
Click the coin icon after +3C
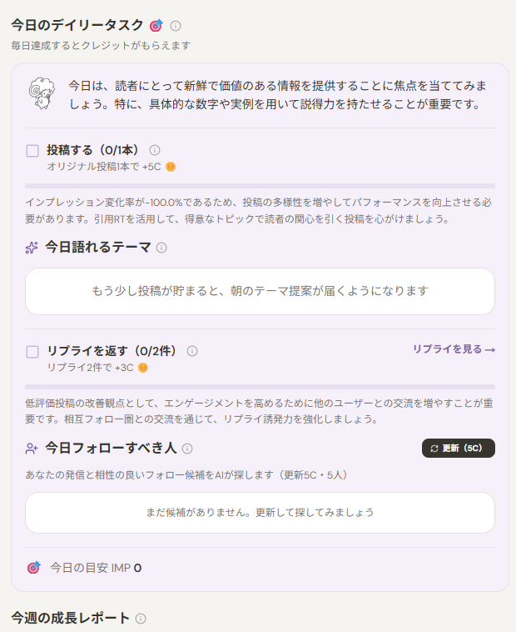pos(143,368)
